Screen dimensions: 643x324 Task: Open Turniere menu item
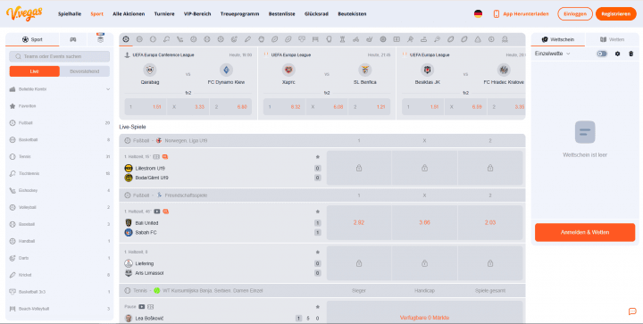(x=164, y=14)
